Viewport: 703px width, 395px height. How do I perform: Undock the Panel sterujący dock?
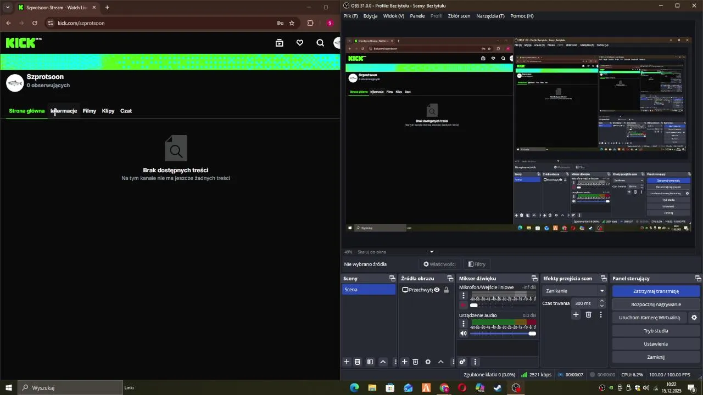(698, 279)
